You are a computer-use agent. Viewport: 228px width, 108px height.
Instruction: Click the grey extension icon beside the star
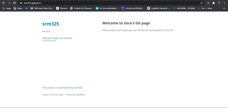tap(208, 3)
